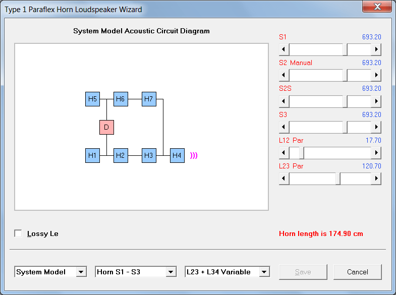The image size is (396, 295).
Task: Select the H7 block in the diagram
Action: point(149,99)
